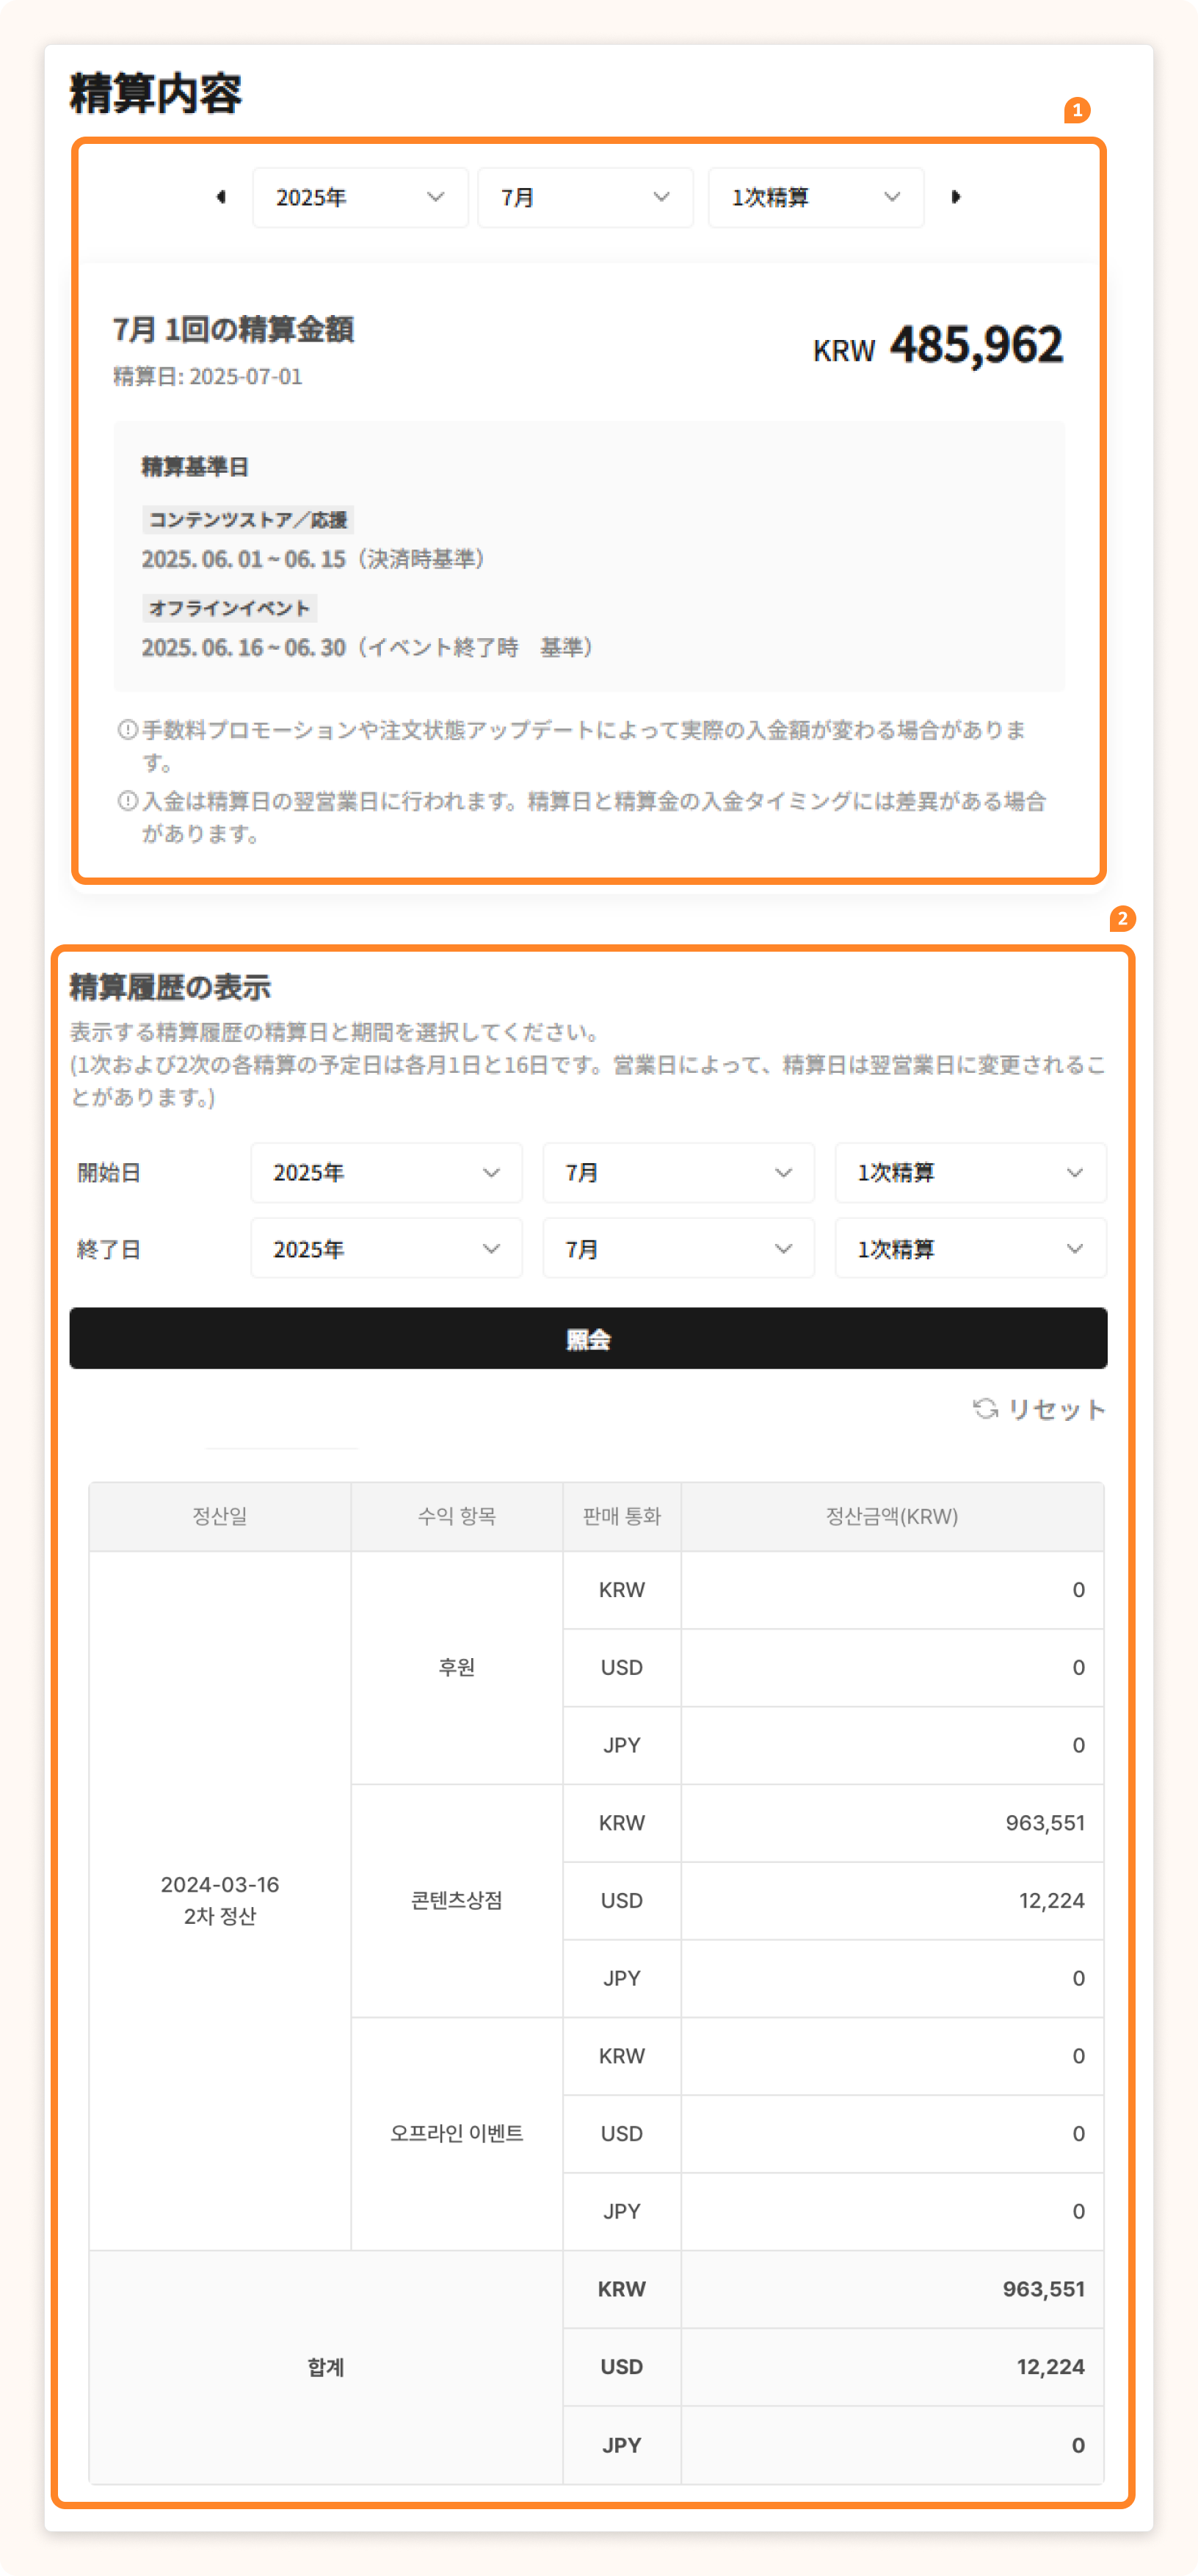The image size is (1198, 2576).
Task: Expand the 開始日 year dropdown
Action: pos(386,1172)
